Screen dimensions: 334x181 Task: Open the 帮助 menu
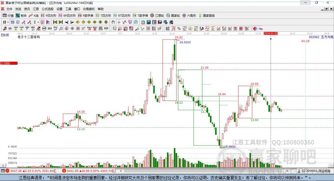100,9
